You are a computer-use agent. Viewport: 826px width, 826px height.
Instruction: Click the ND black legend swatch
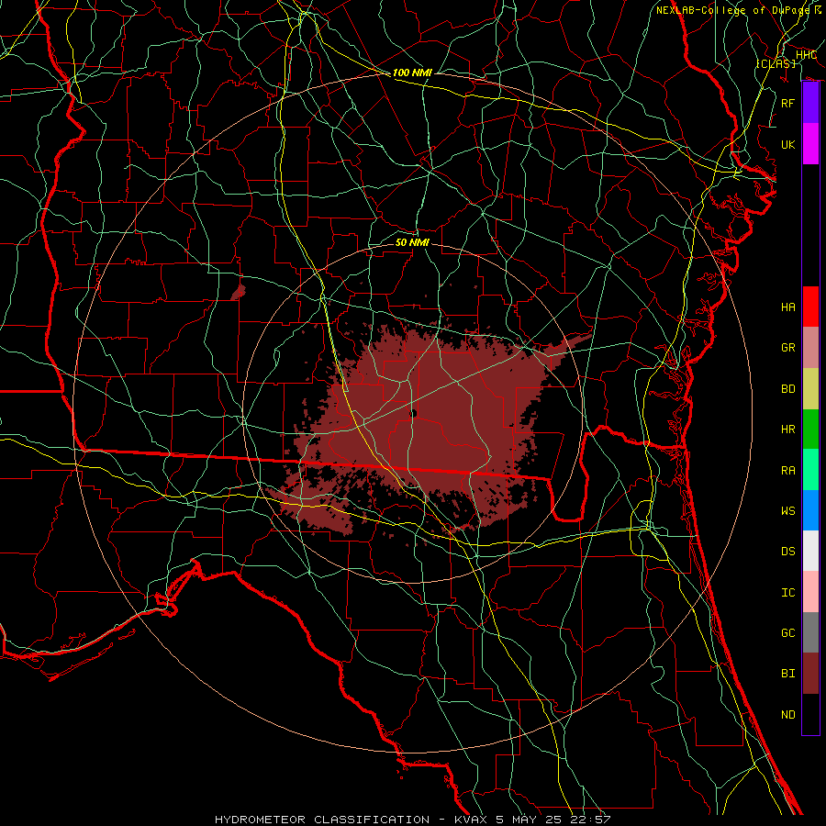click(810, 714)
